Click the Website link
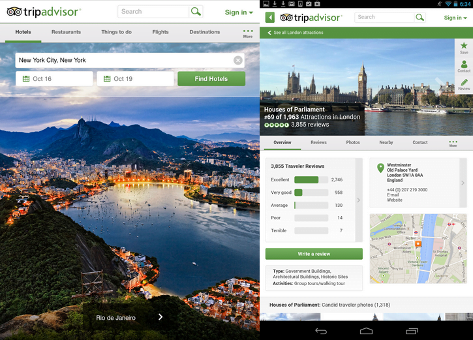The height and width of the screenshot is (340, 473). pos(395,200)
